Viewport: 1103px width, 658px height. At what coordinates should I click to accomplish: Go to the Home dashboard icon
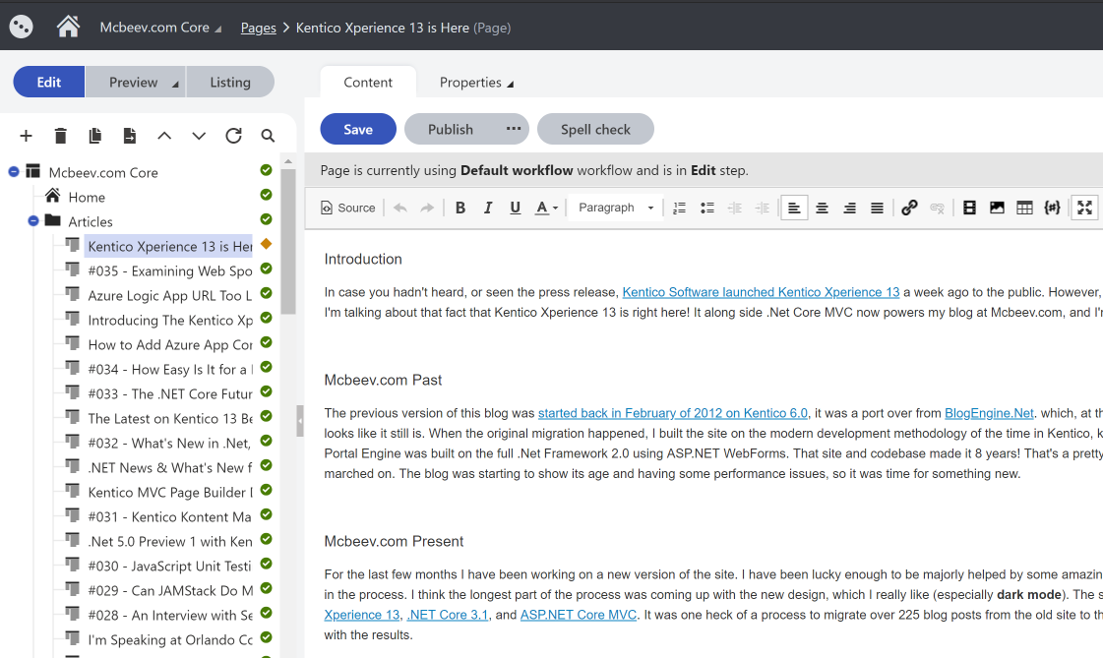(x=68, y=27)
